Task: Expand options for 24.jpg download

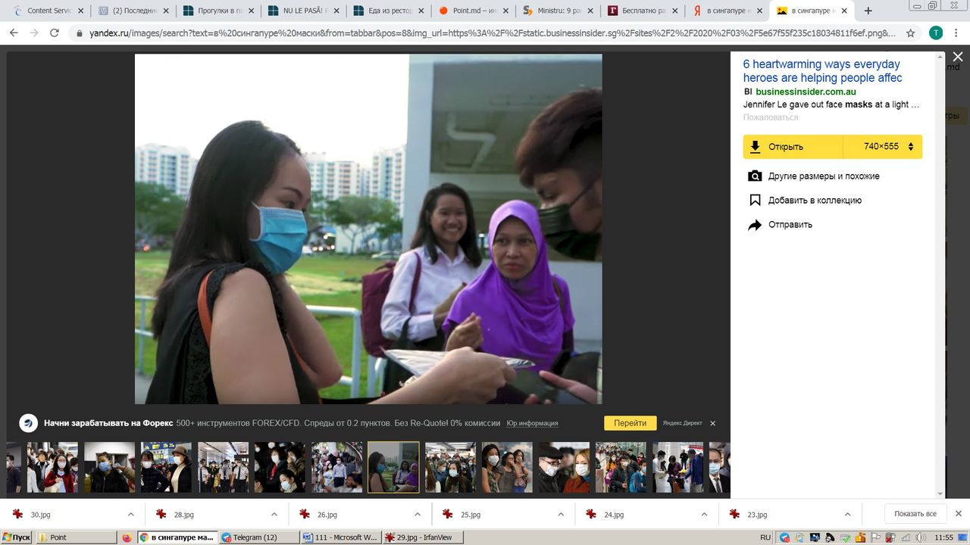Action: (704, 515)
